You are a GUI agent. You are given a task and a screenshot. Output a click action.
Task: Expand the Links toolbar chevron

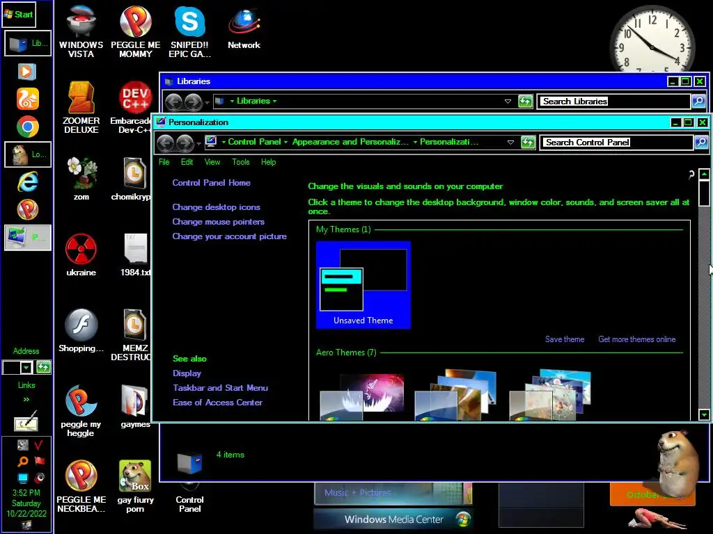(26, 399)
